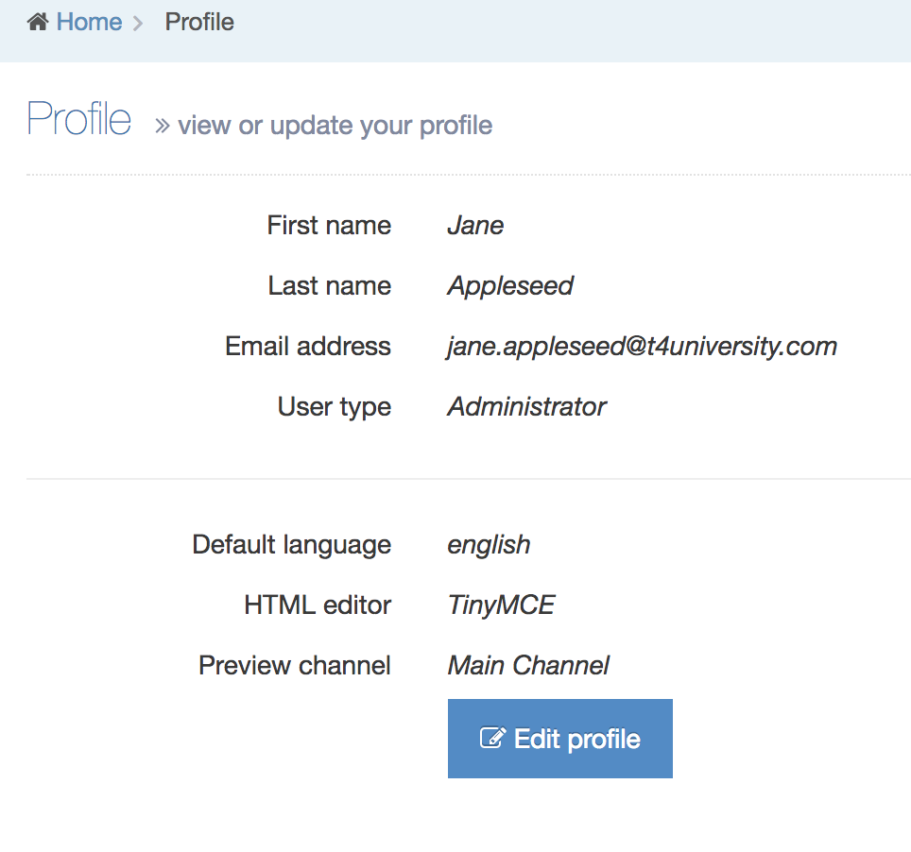Select the Profile breadcrumb item

tap(199, 22)
